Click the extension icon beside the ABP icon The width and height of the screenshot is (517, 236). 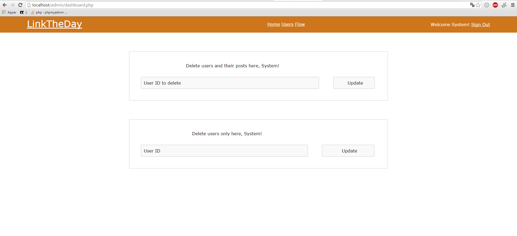point(504,5)
